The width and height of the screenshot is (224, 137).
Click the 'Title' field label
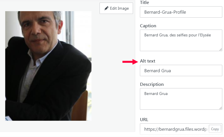click(144, 3)
